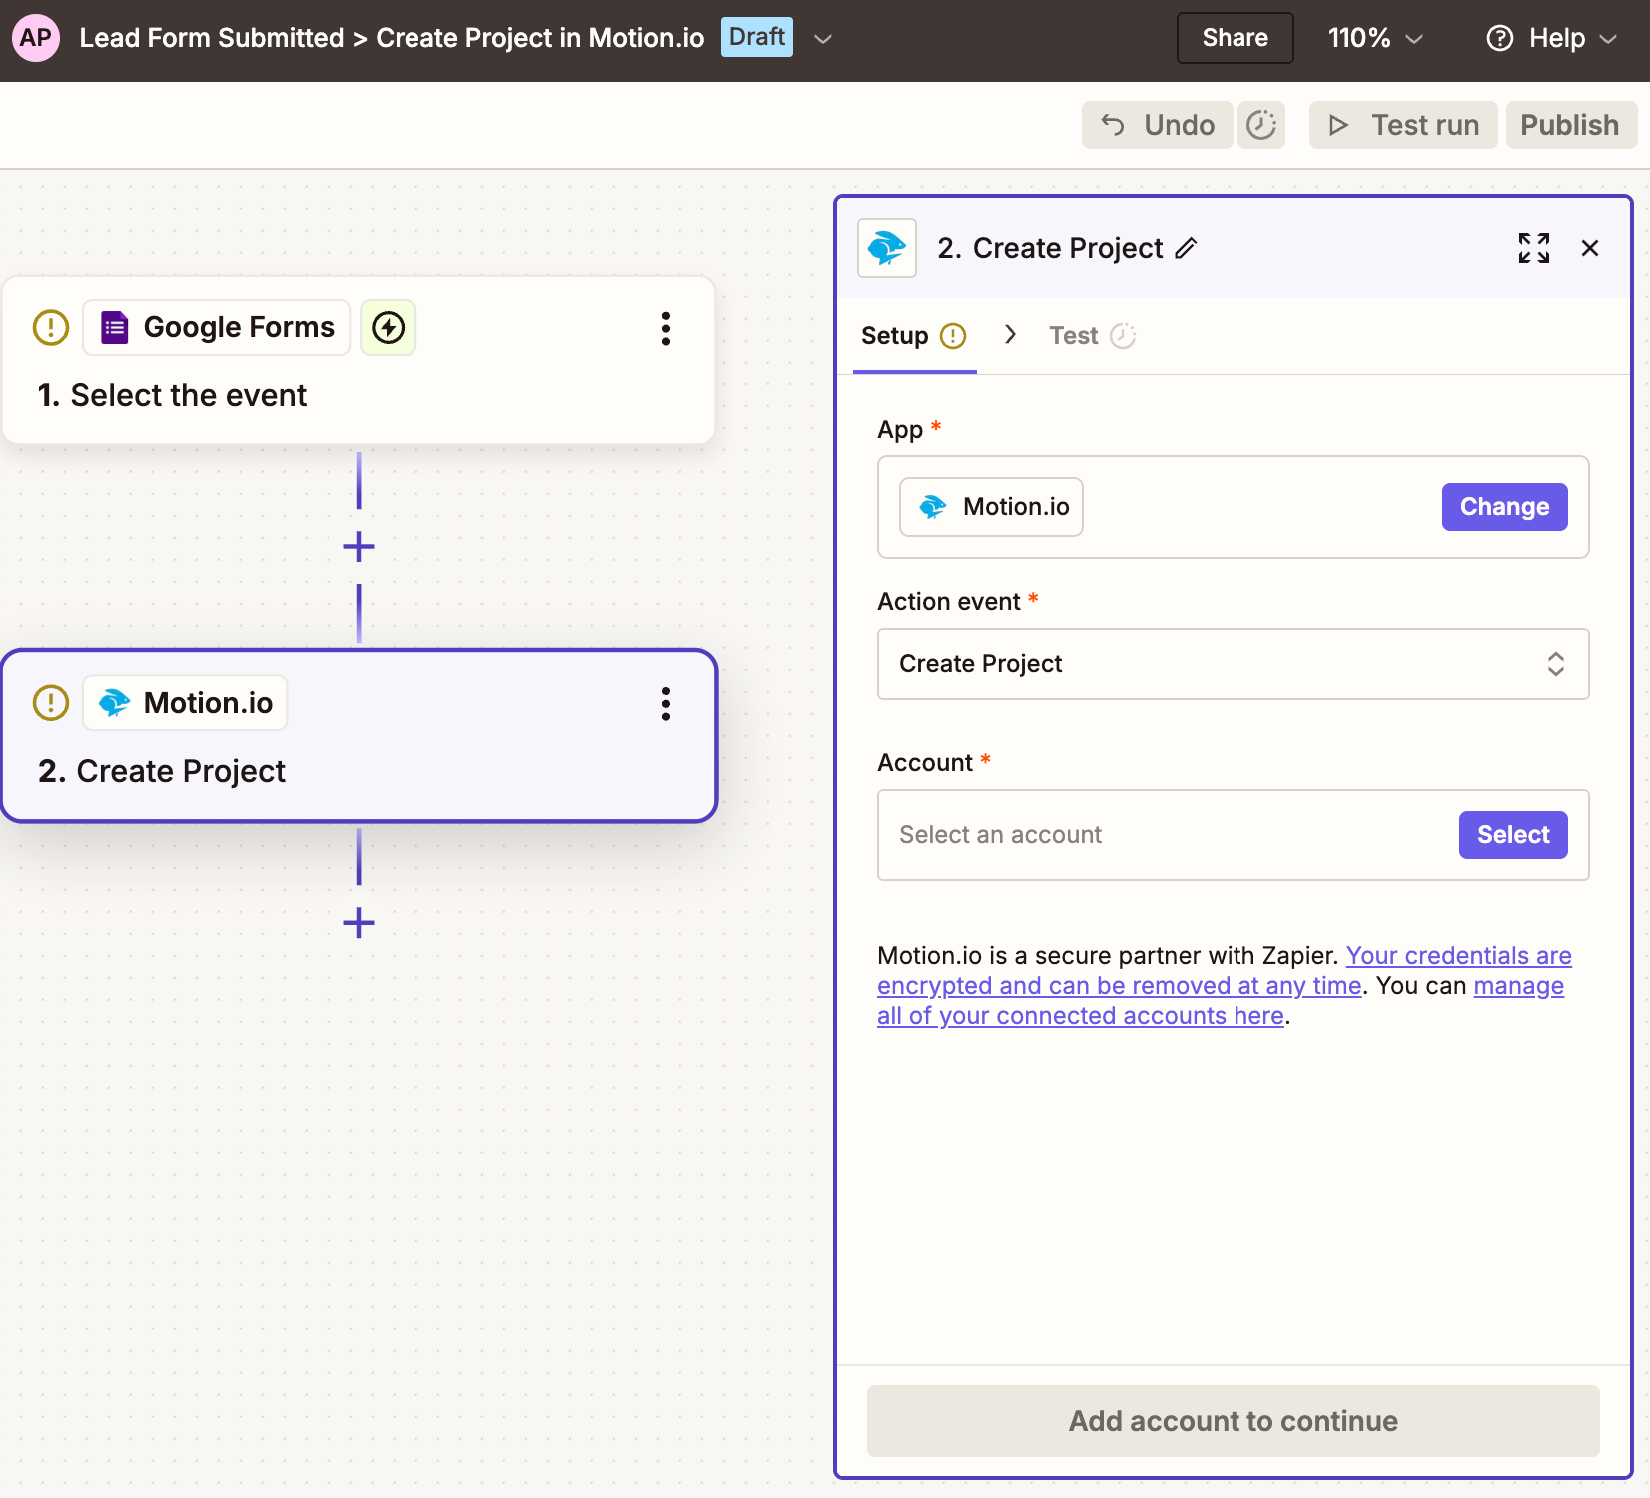Click the warning icon on Motion.io step
1650x1498 pixels.
[x=51, y=702]
